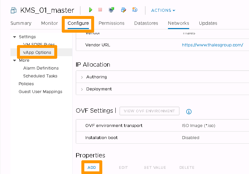The image size is (249, 174).
Task: Select vApp Options in the sidebar
Action: [37, 52]
